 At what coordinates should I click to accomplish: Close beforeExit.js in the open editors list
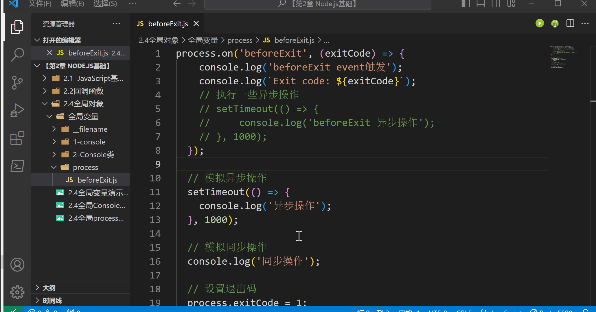point(50,53)
